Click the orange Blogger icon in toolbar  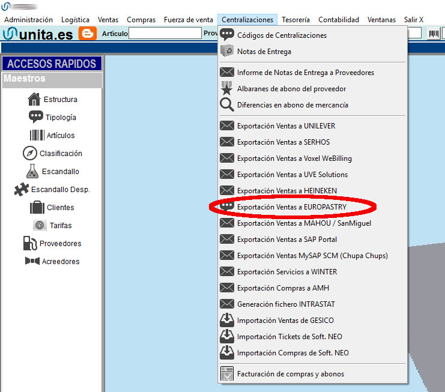pos(88,34)
